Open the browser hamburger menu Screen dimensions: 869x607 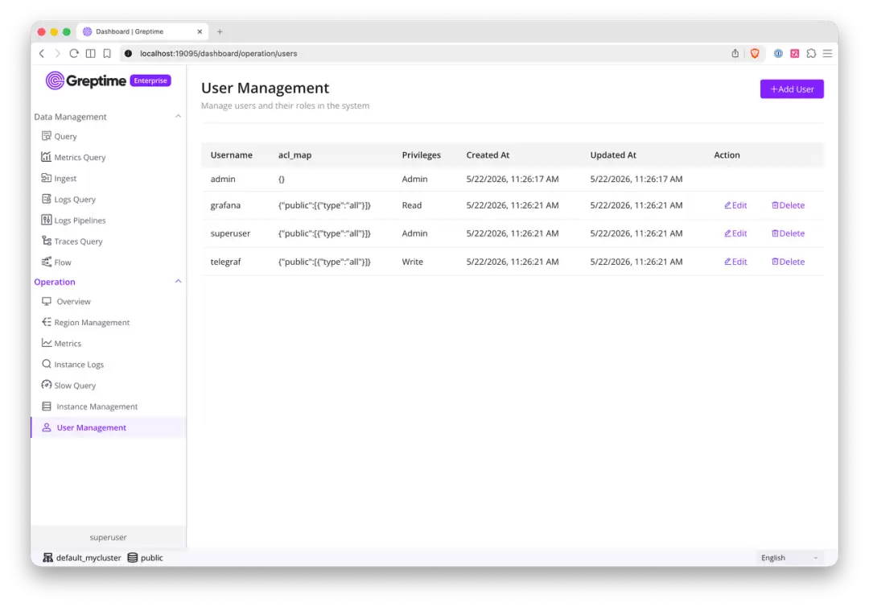[827, 53]
